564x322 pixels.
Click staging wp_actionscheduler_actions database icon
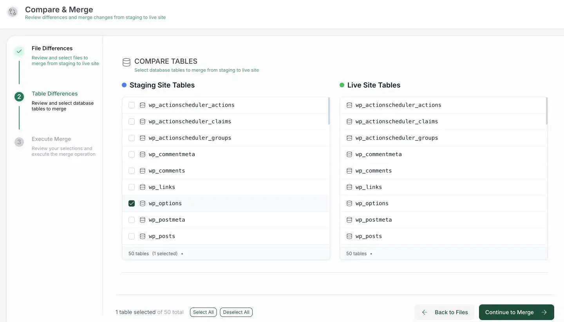143,105
